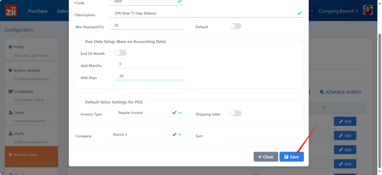Toggle the Default switch
Viewport: 382px width, 175px height.
pos(235,26)
